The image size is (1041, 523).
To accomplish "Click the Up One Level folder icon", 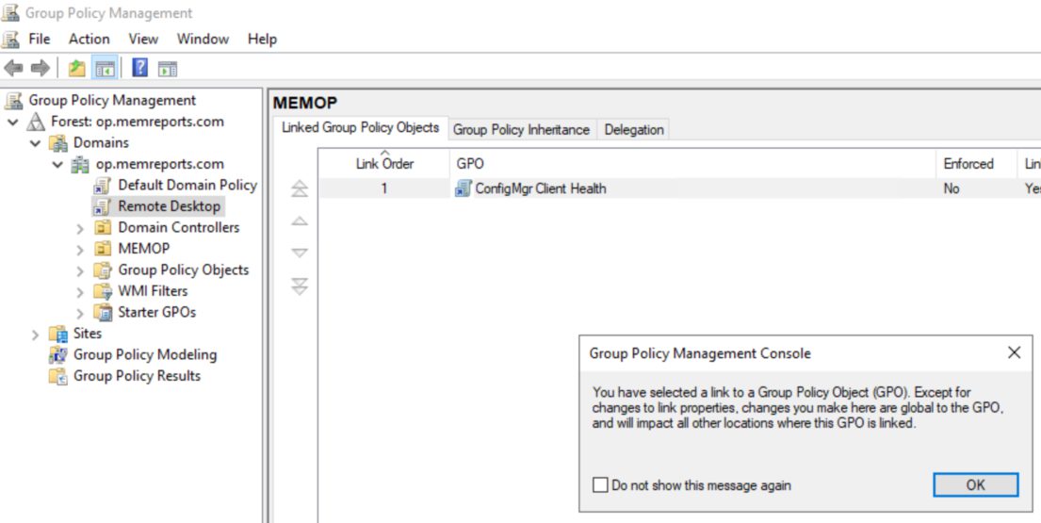I will tap(77, 68).
